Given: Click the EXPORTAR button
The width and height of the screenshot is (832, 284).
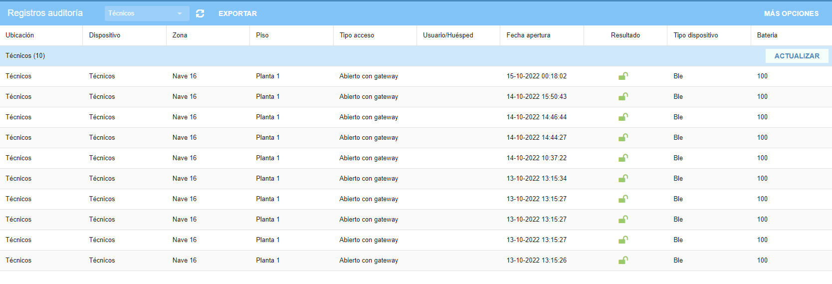Looking at the screenshot, I should click(237, 13).
